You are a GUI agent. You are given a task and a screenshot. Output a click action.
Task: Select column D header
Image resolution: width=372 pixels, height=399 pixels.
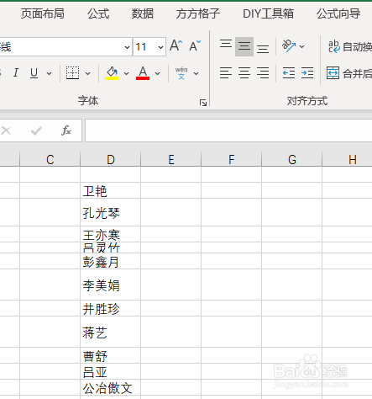[111, 159]
